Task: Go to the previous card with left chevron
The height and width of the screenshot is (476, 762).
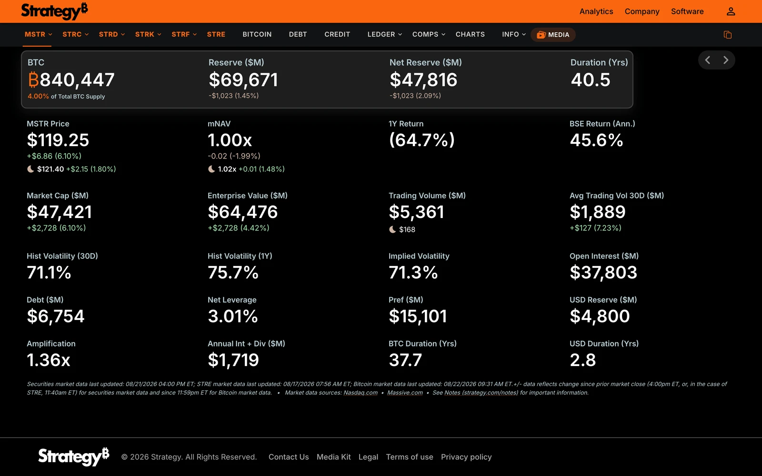Action: point(708,60)
